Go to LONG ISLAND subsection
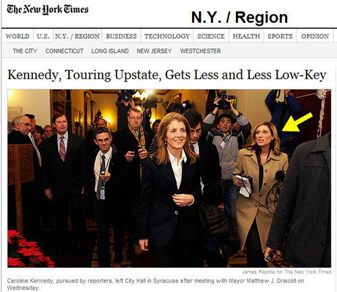The height and width of the screenshot is (292, 337). pyautogui.click(x=110, y=51)
